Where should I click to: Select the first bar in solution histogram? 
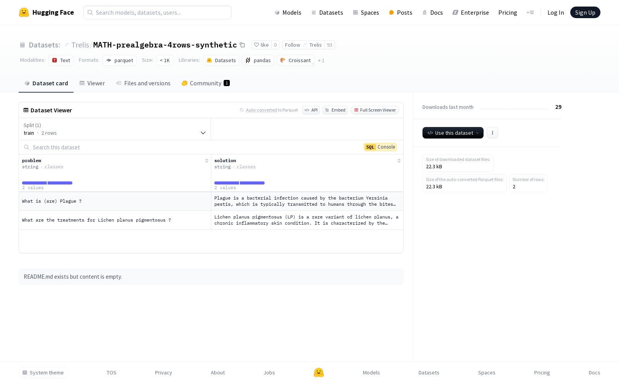pyautogui.click(x=227, y=183)
